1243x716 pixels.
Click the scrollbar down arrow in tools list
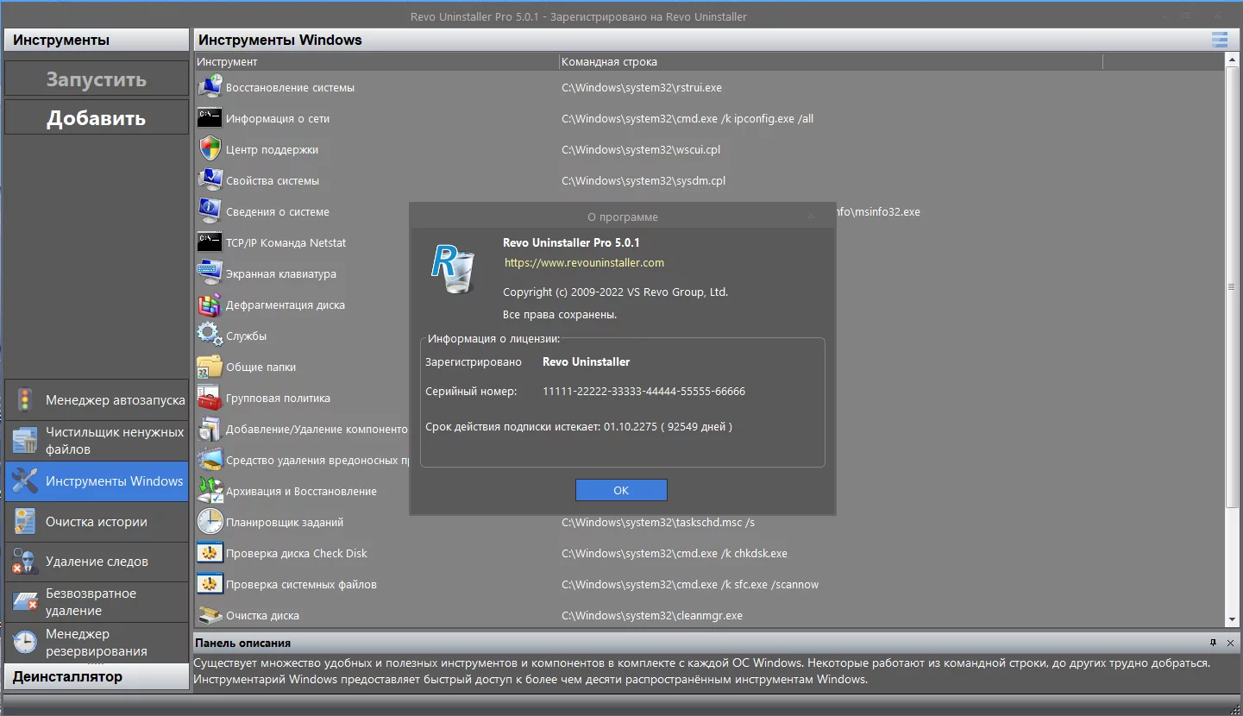(1232, 619)
